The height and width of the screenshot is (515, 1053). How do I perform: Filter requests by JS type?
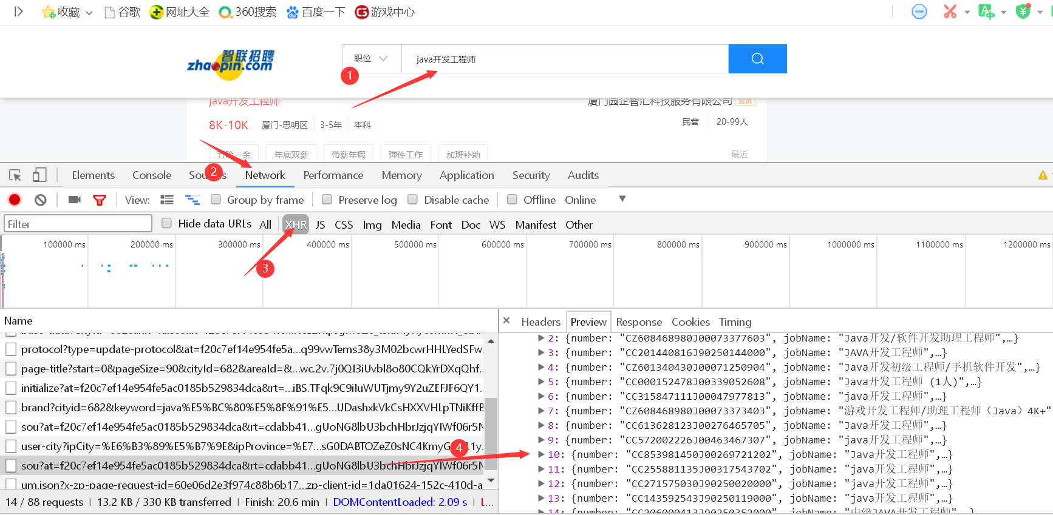(x=321, y=224)
